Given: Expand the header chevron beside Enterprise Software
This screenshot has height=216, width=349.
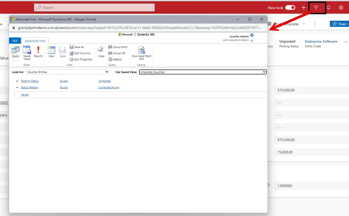Looking at the screenshot, I should (x=346, y=42).
